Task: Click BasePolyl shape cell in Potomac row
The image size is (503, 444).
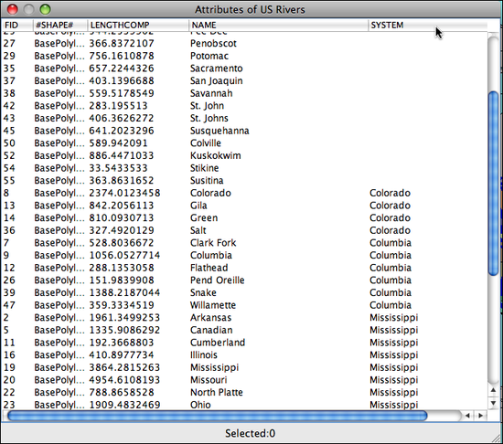Action: tap(59, 56)
